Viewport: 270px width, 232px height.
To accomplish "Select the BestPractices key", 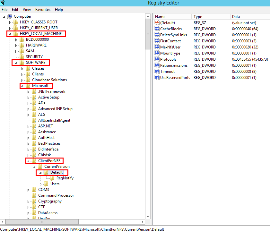I will click(x=49, y=143).
